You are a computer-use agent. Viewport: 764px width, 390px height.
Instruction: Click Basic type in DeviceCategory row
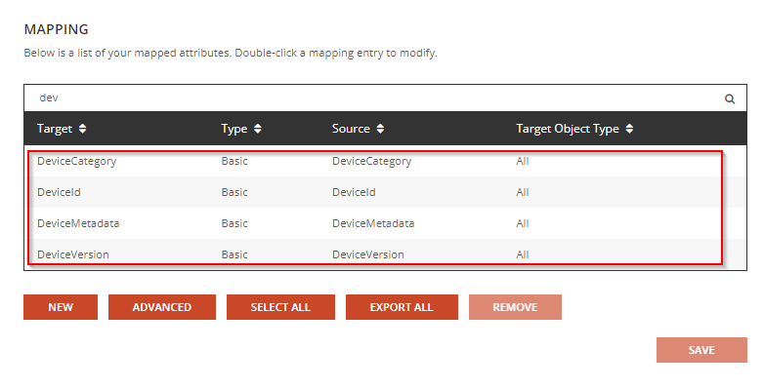click(234, 161)
